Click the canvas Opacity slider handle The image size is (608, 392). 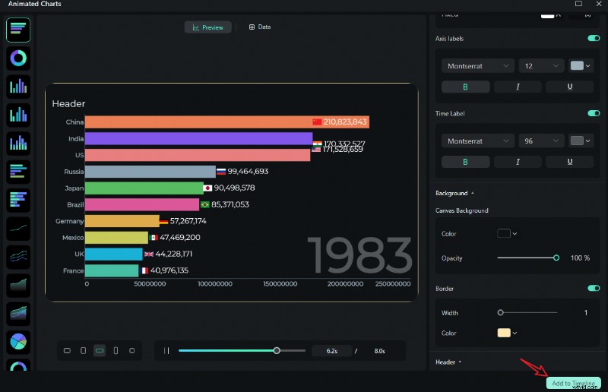(x=556, y=258)
